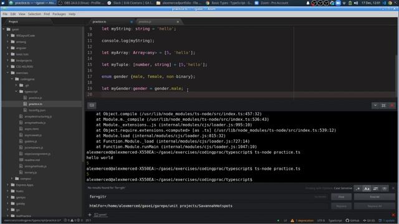
Task: Toggle the regex option in find panel
Action: (358, 189)
